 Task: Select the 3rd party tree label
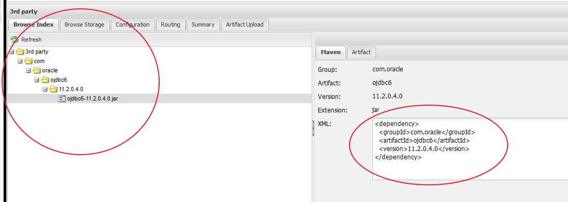[x=37, y=52]
